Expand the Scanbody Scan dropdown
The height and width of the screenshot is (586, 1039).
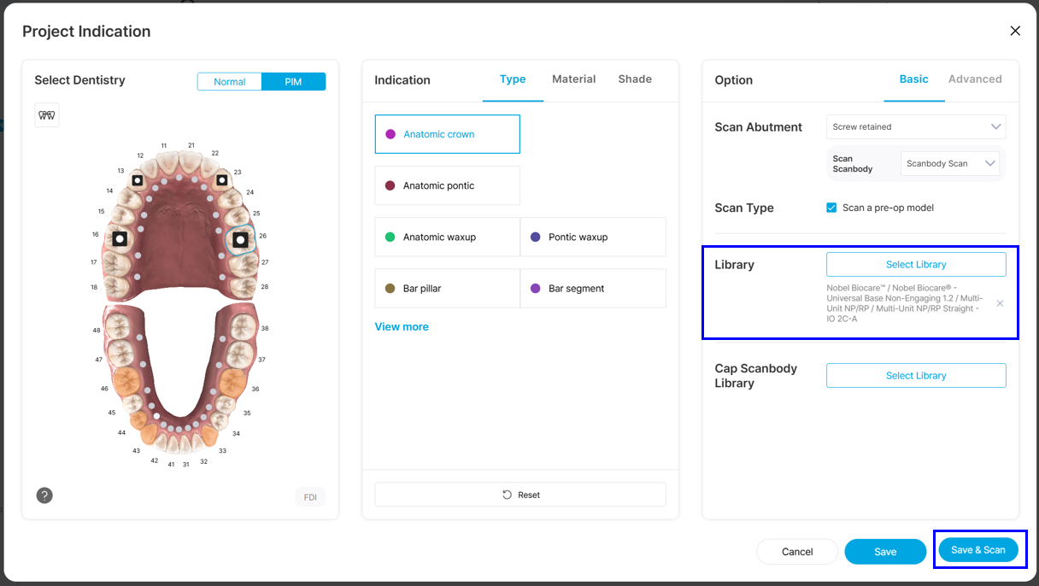coord(950,163)
